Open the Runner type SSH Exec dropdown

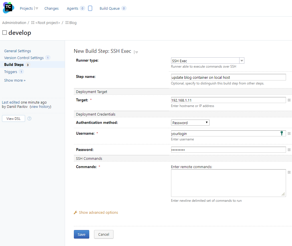(x=207, y=61)
